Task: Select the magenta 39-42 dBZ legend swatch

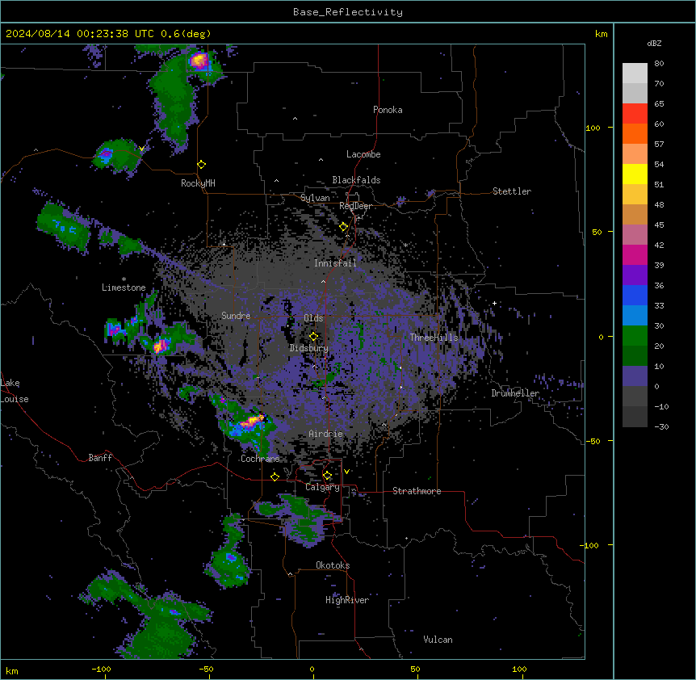Action: [635, 254]
